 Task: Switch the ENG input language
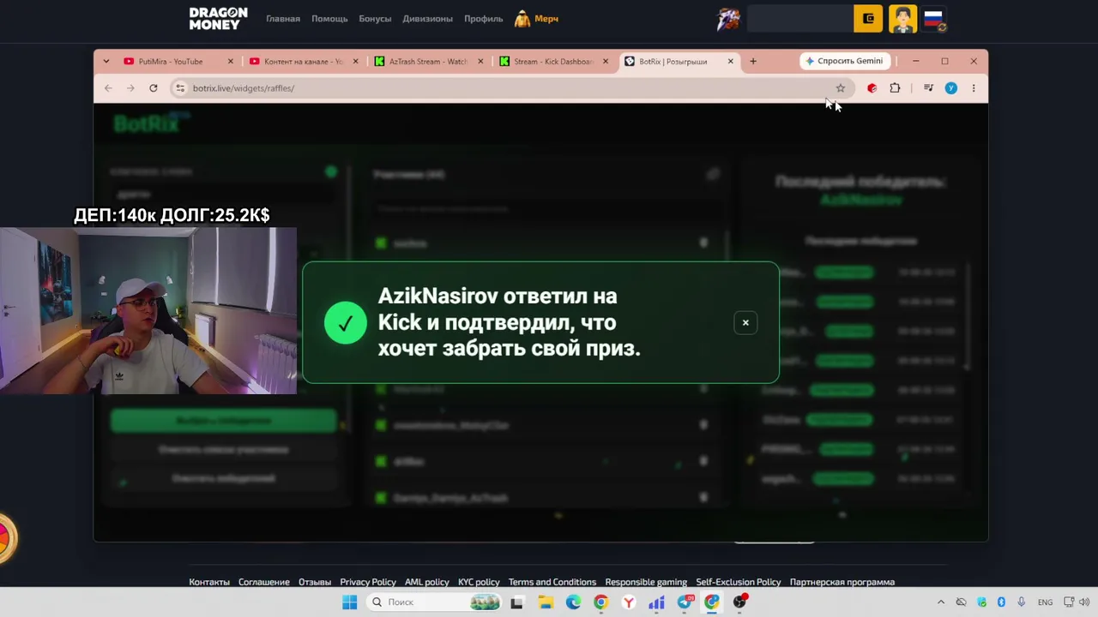pyautogui.click(x=1045, y=602)
